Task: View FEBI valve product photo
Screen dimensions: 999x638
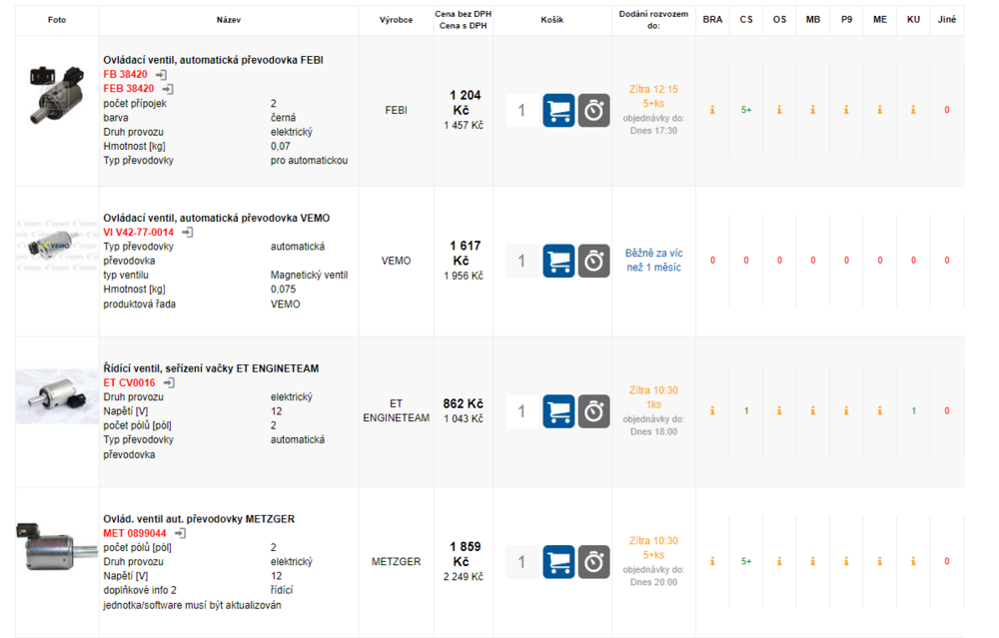Action: click(57, 94)
